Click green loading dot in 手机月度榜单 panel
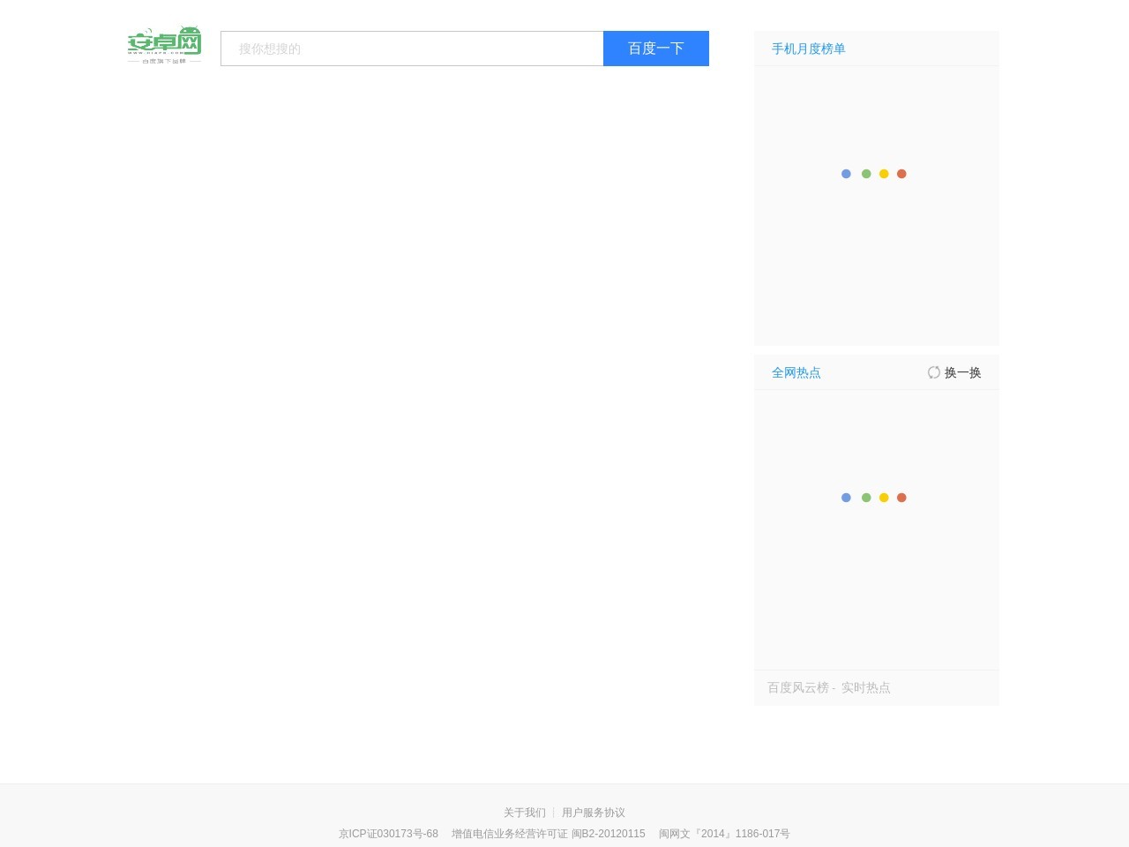Viewport: 1129px width, 847px height. (x=866, y=174)
